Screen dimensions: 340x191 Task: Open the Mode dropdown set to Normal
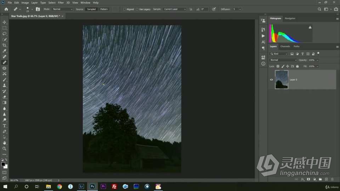(62, 9)
